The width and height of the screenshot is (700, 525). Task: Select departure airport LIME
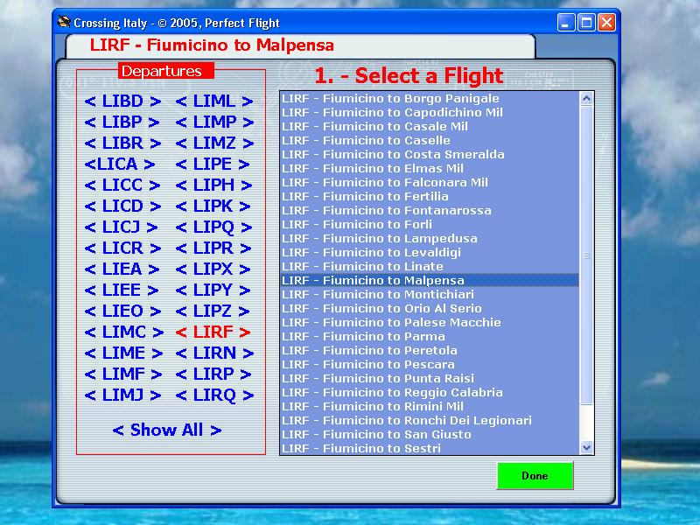pos(123,353)
